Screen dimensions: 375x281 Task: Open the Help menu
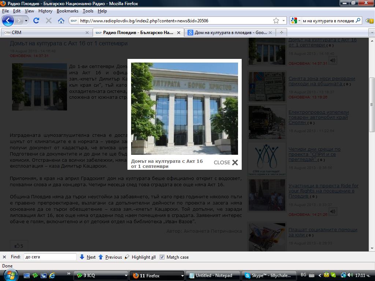(102, 11)
